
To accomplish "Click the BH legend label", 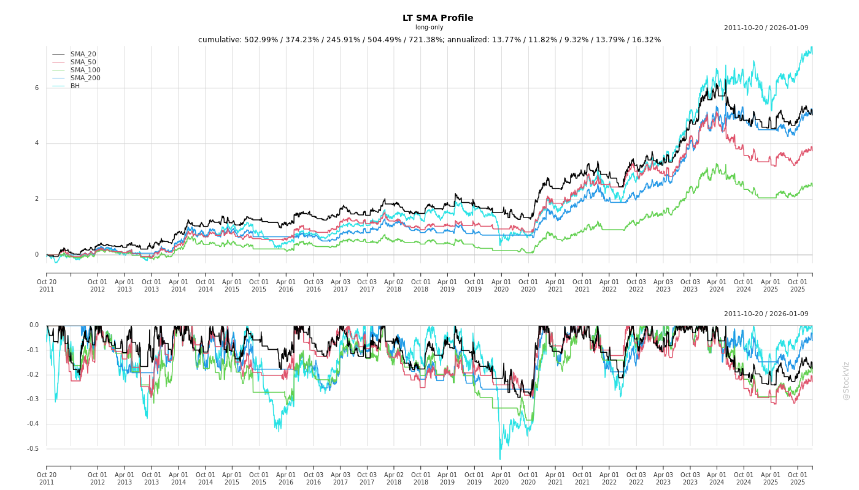I will 75,86.
